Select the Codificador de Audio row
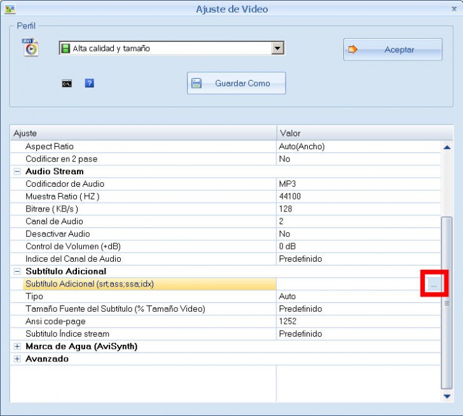Image resolution: width=463 pixels, height=416 pixels. click(x=65, y=184)
